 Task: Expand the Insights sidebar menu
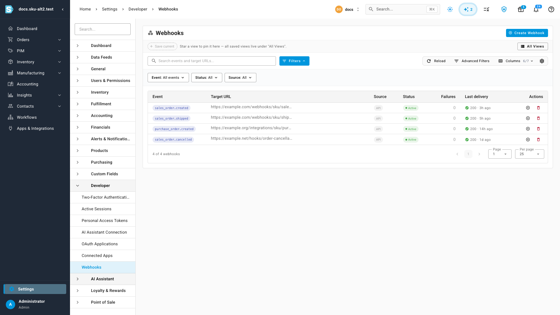pyautogui.click(x=35, y=95)
